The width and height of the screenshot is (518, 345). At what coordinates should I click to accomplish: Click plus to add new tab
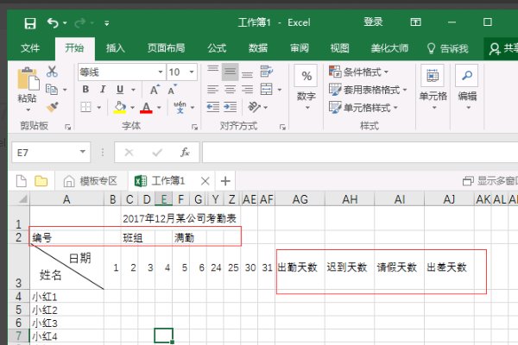[x=225, y=181]
